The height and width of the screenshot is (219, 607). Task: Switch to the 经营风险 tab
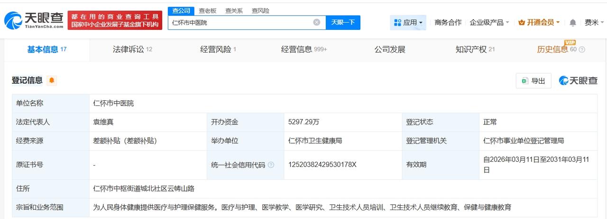click(218, 49)
